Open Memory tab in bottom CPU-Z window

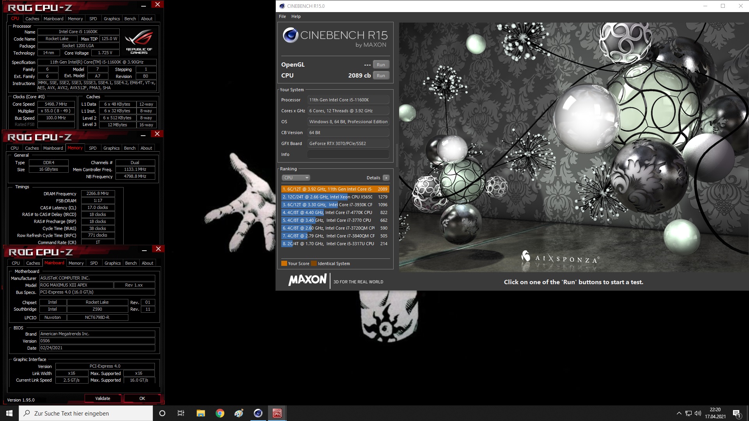pos(76,263)
